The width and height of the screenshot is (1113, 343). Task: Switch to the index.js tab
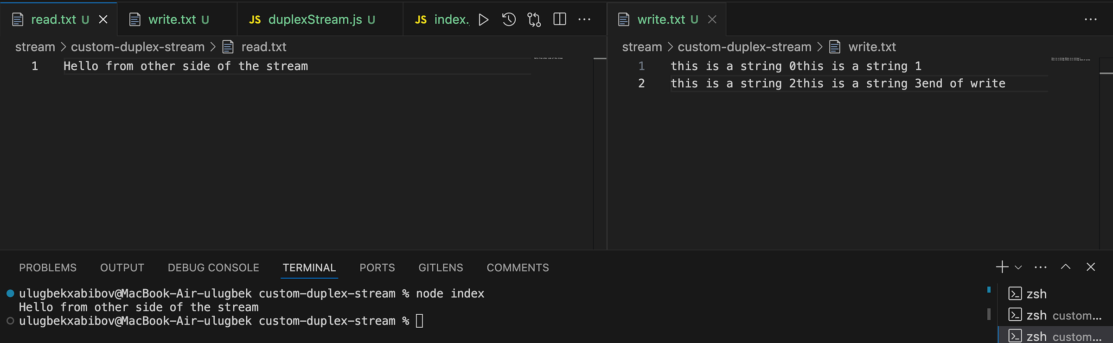click(437, 19)
